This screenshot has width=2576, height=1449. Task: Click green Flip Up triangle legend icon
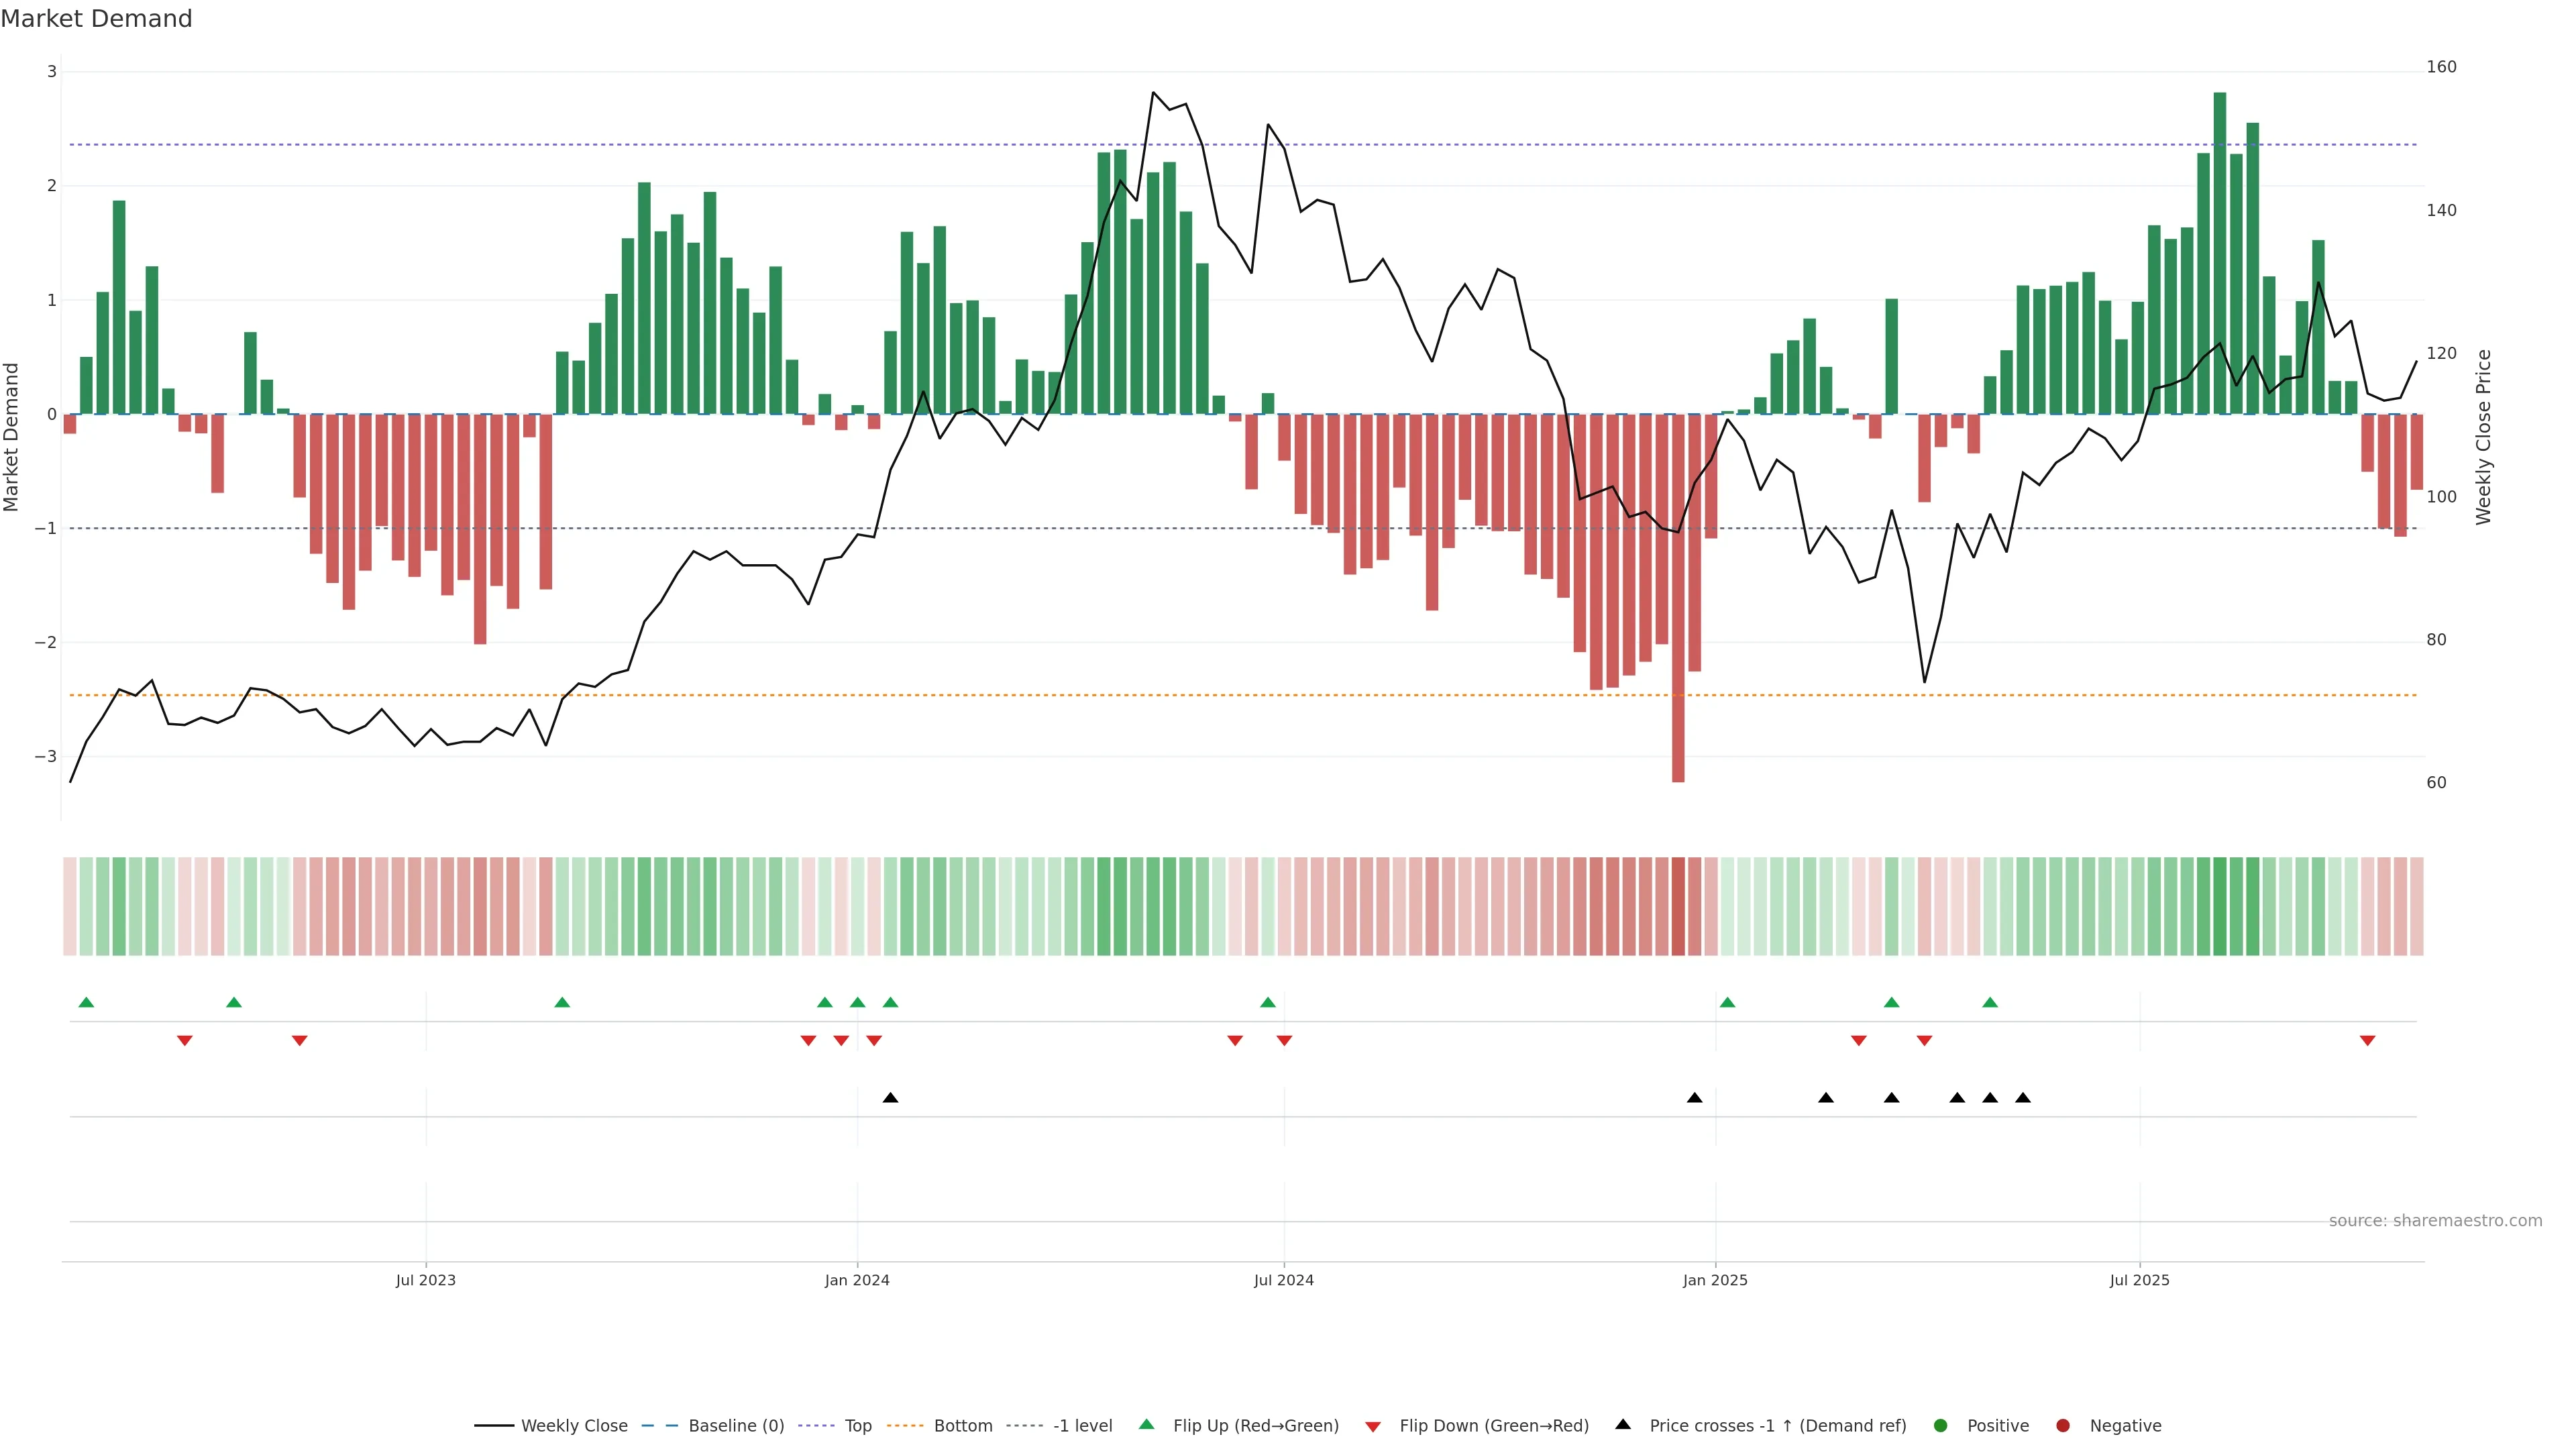(1147, 1425)
